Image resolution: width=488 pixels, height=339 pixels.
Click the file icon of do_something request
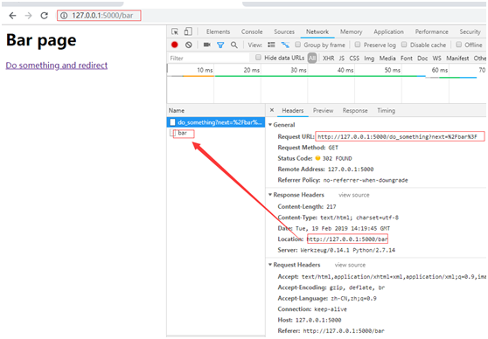[172, 122]
